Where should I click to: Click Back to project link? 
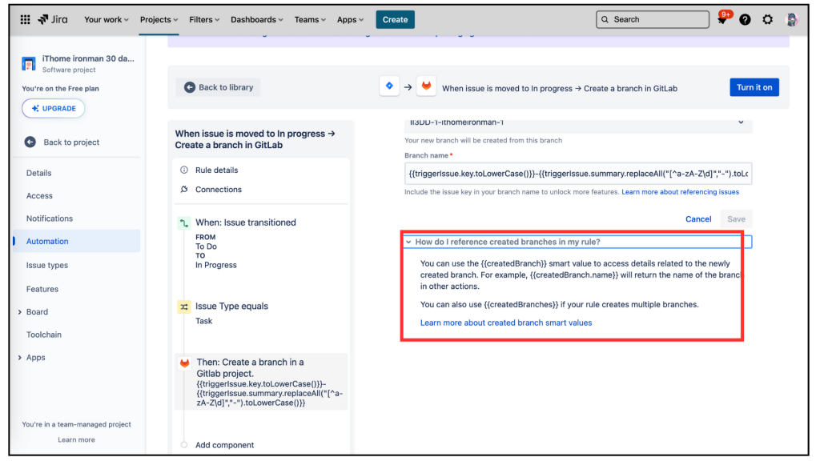click(71, 142)
